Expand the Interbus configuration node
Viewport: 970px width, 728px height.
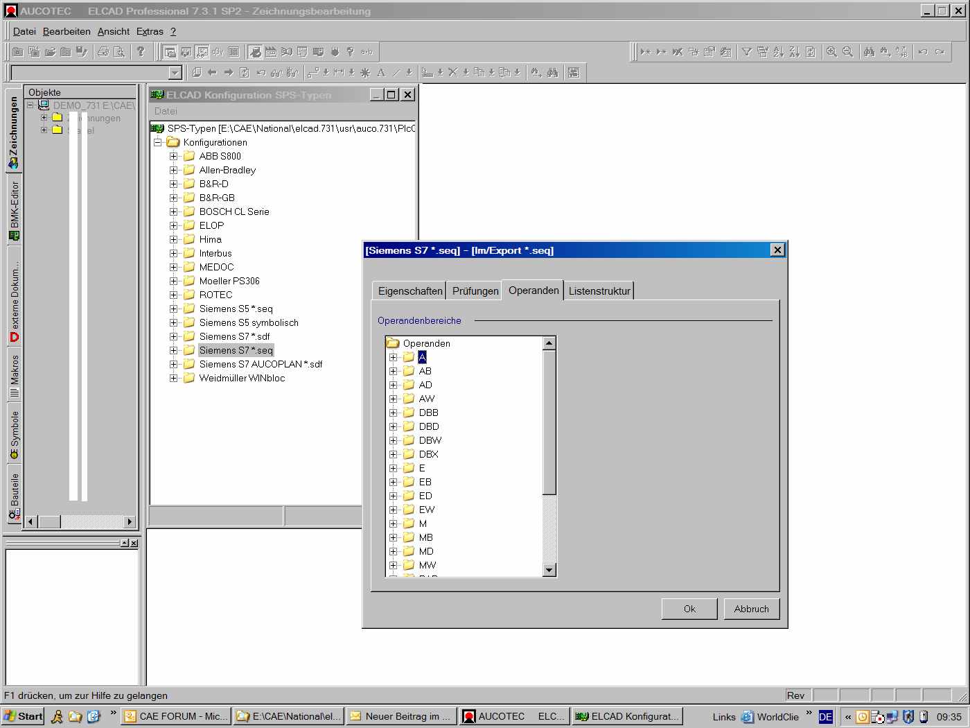173,253
